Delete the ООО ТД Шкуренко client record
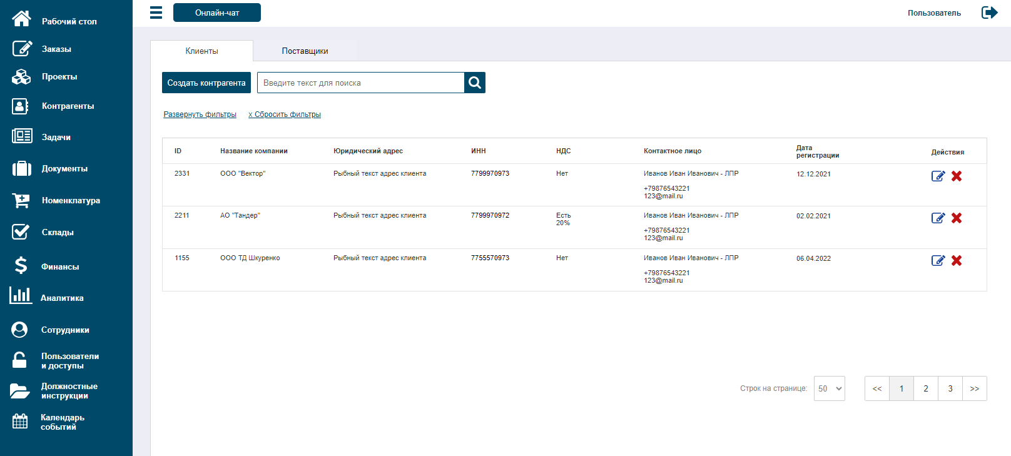The image size is (1011, 456). [x=957, y=260]
